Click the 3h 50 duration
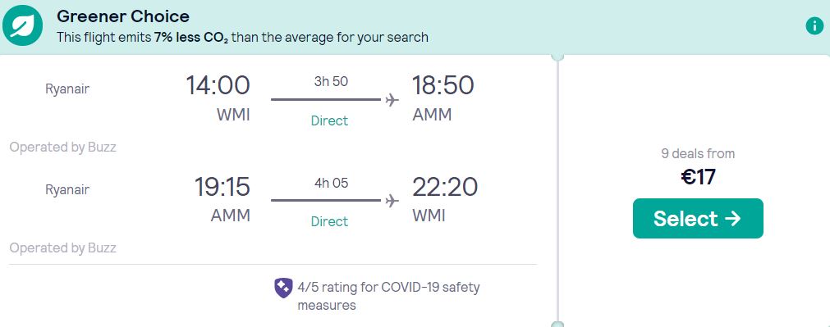The height and width of the screenshot is (327, 830). pos(331,82)
